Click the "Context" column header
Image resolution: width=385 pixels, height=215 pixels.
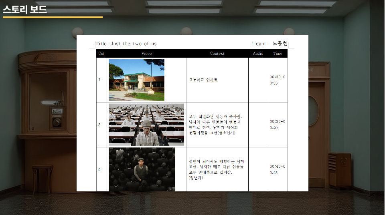[217, 53]
